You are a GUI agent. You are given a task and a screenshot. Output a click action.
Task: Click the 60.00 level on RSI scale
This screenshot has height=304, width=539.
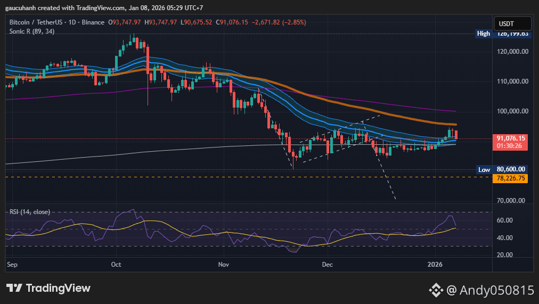[x=504, y=220]
